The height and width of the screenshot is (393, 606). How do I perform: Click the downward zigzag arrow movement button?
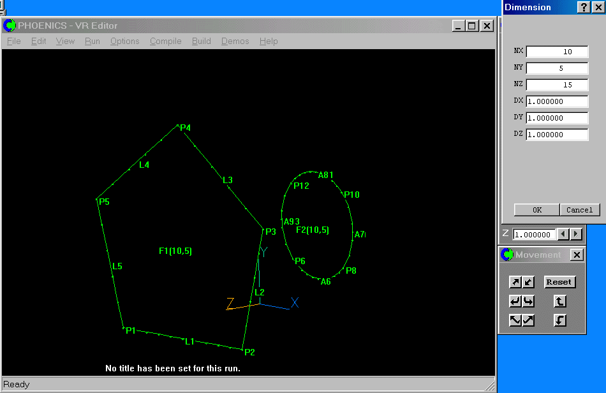(x=515, y=320)
